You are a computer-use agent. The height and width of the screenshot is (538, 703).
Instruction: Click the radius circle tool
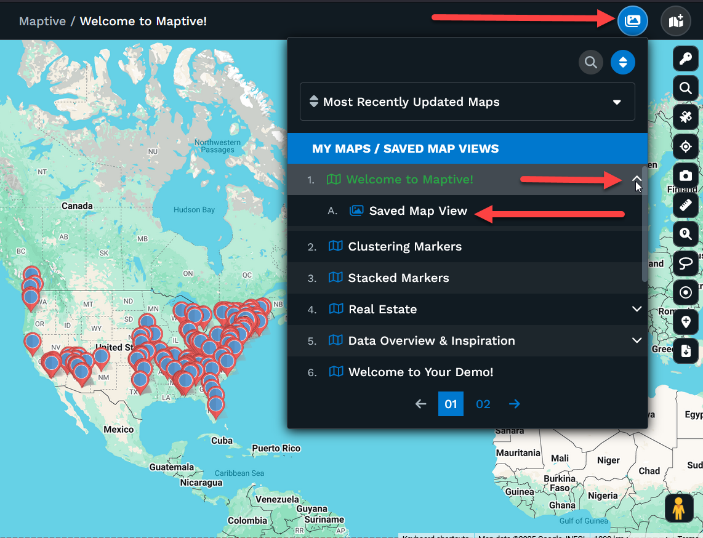[x=685, y=292]
